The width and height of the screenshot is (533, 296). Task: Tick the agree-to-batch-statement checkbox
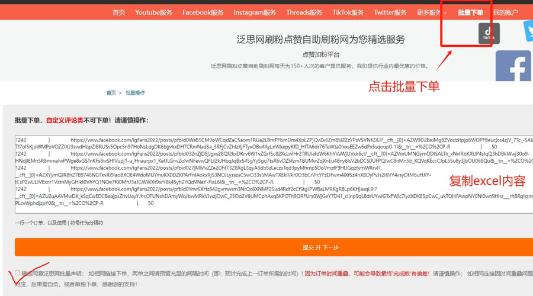pos(17,274)
